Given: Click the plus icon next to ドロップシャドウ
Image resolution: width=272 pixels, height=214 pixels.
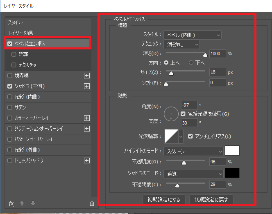Looking at the screenshot, I should [87, 160].
